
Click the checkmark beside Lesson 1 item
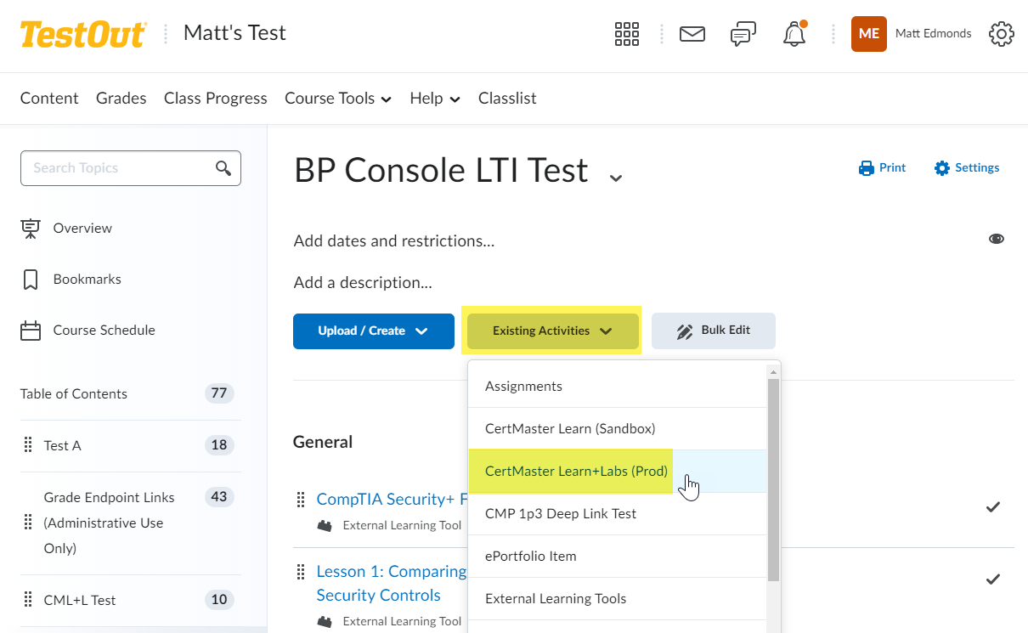click(x=992, y=579)
